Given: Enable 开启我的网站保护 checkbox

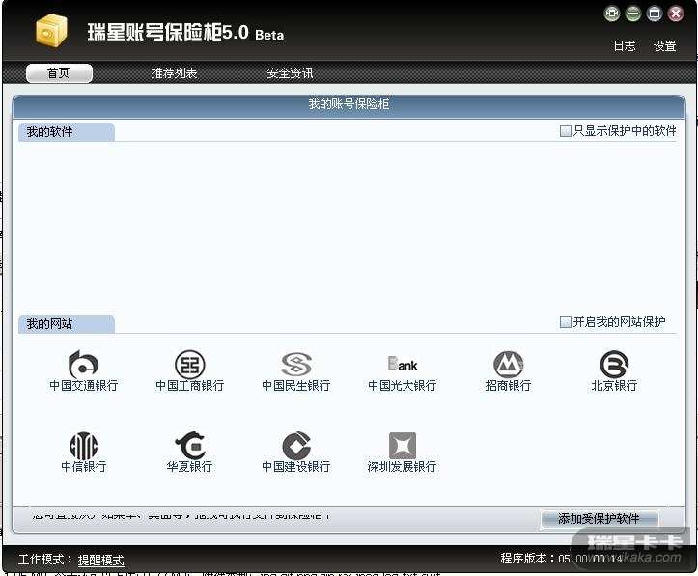Looking at the screenshot, I should click(566, 322).
